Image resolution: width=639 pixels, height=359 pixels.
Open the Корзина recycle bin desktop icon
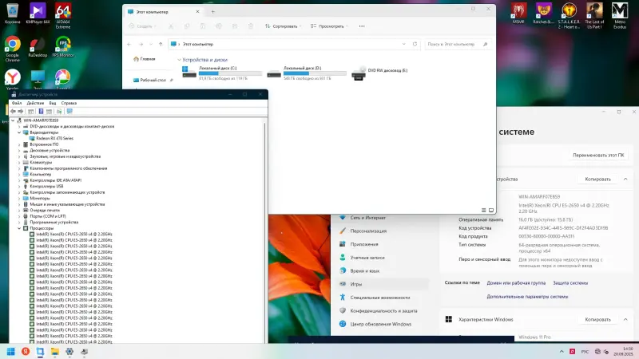12,14
